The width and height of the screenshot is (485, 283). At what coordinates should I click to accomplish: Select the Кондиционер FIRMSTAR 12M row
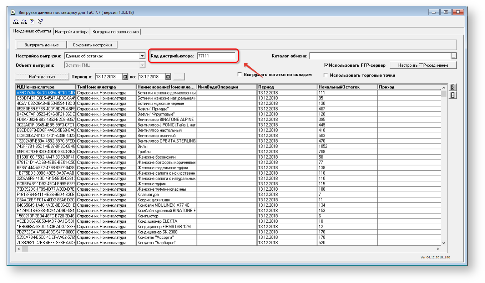tap(228, 227)
